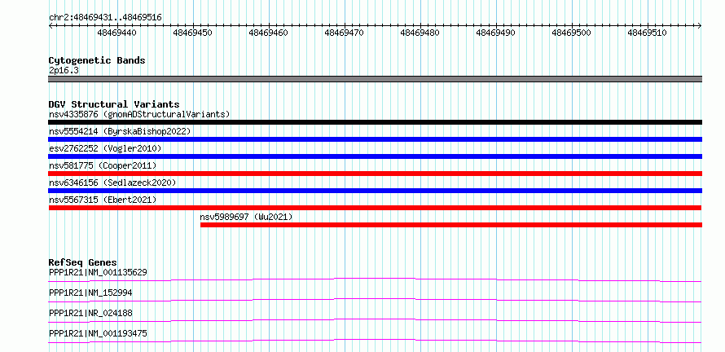Viewport: 725px width, 352px height.
Task: Open the nsv5567315 (Ebert2021) label
Action: [103, 200]
